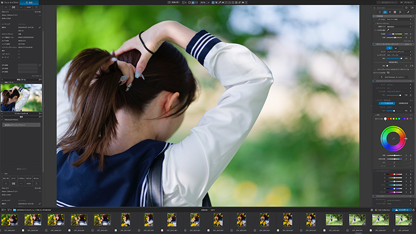
Task: Open the Local Adjustments brush icon
Action: (x=408, y=12)
